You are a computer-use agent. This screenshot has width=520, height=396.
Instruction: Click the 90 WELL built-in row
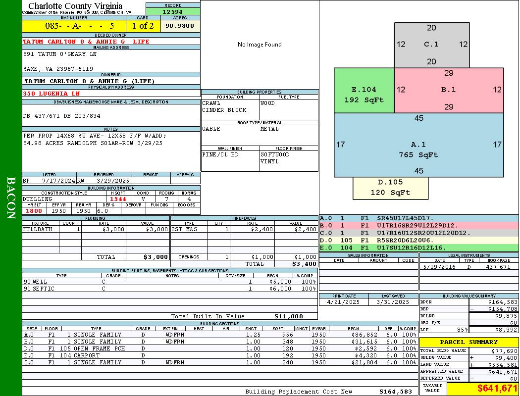click(x=170, y=282)
